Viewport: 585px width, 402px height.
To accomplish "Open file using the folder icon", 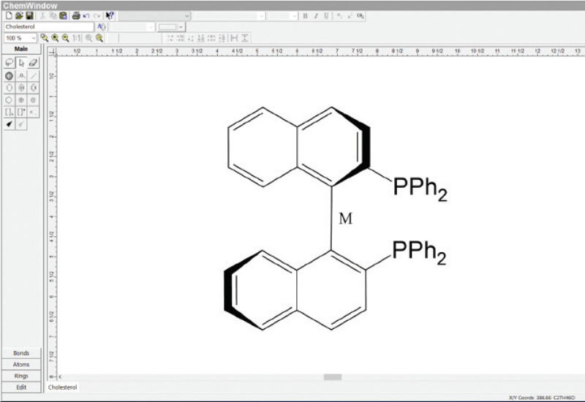I will [x=19, y=15].
